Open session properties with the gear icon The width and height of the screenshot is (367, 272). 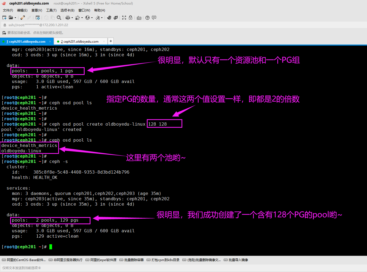click(38, 18)
